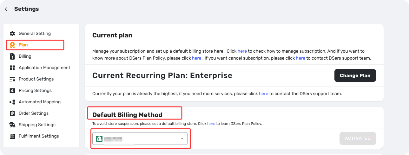Click the orange Plan badge icon
409x155 pixels.
[x=12, y=45]
